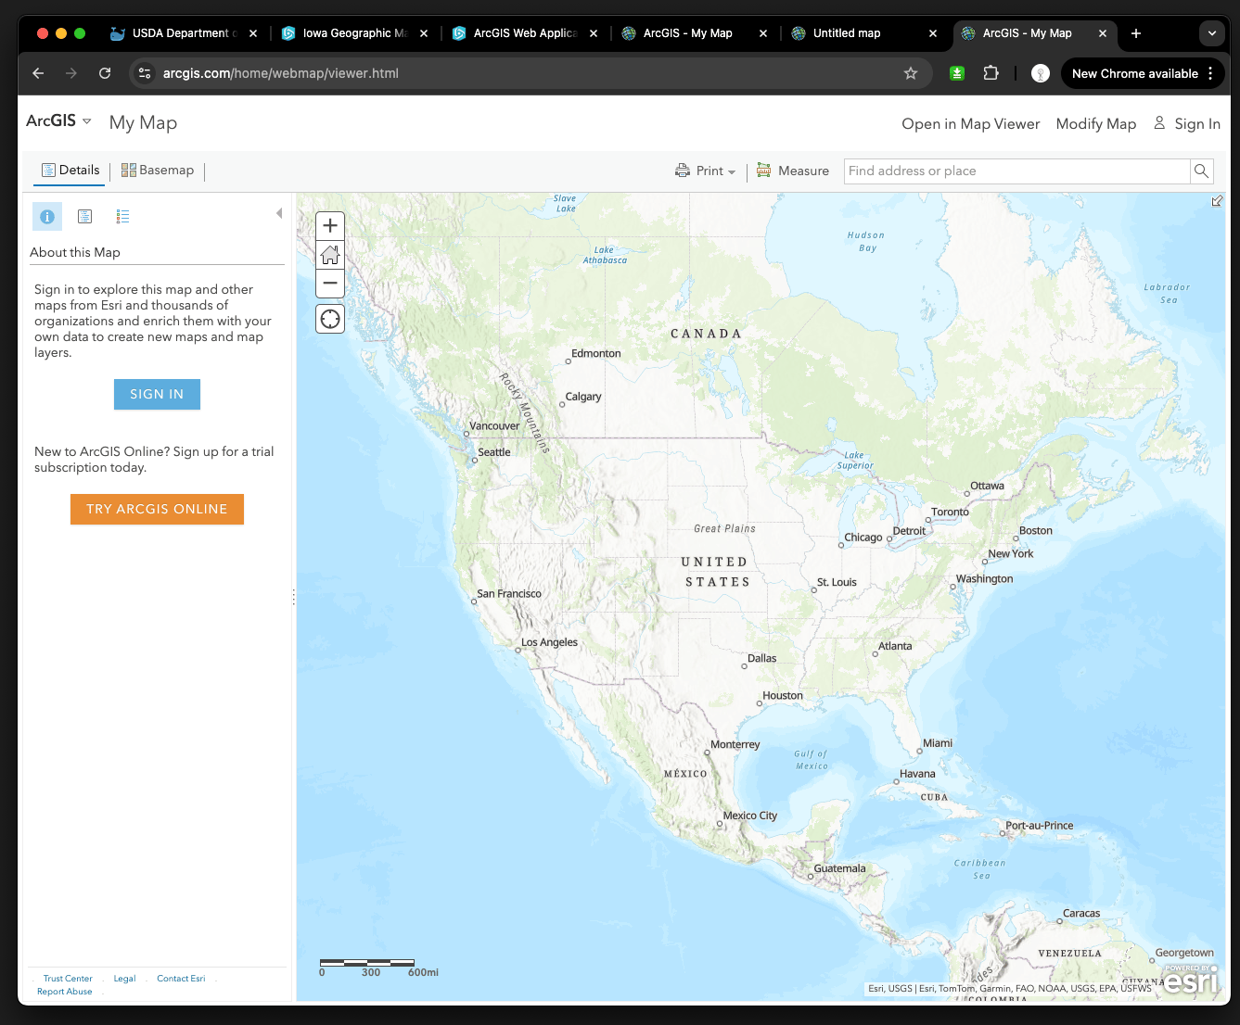This screenshot has height=1025, width=1240.
Task: Click Sign In at top right
Action: coord(1187,123)
